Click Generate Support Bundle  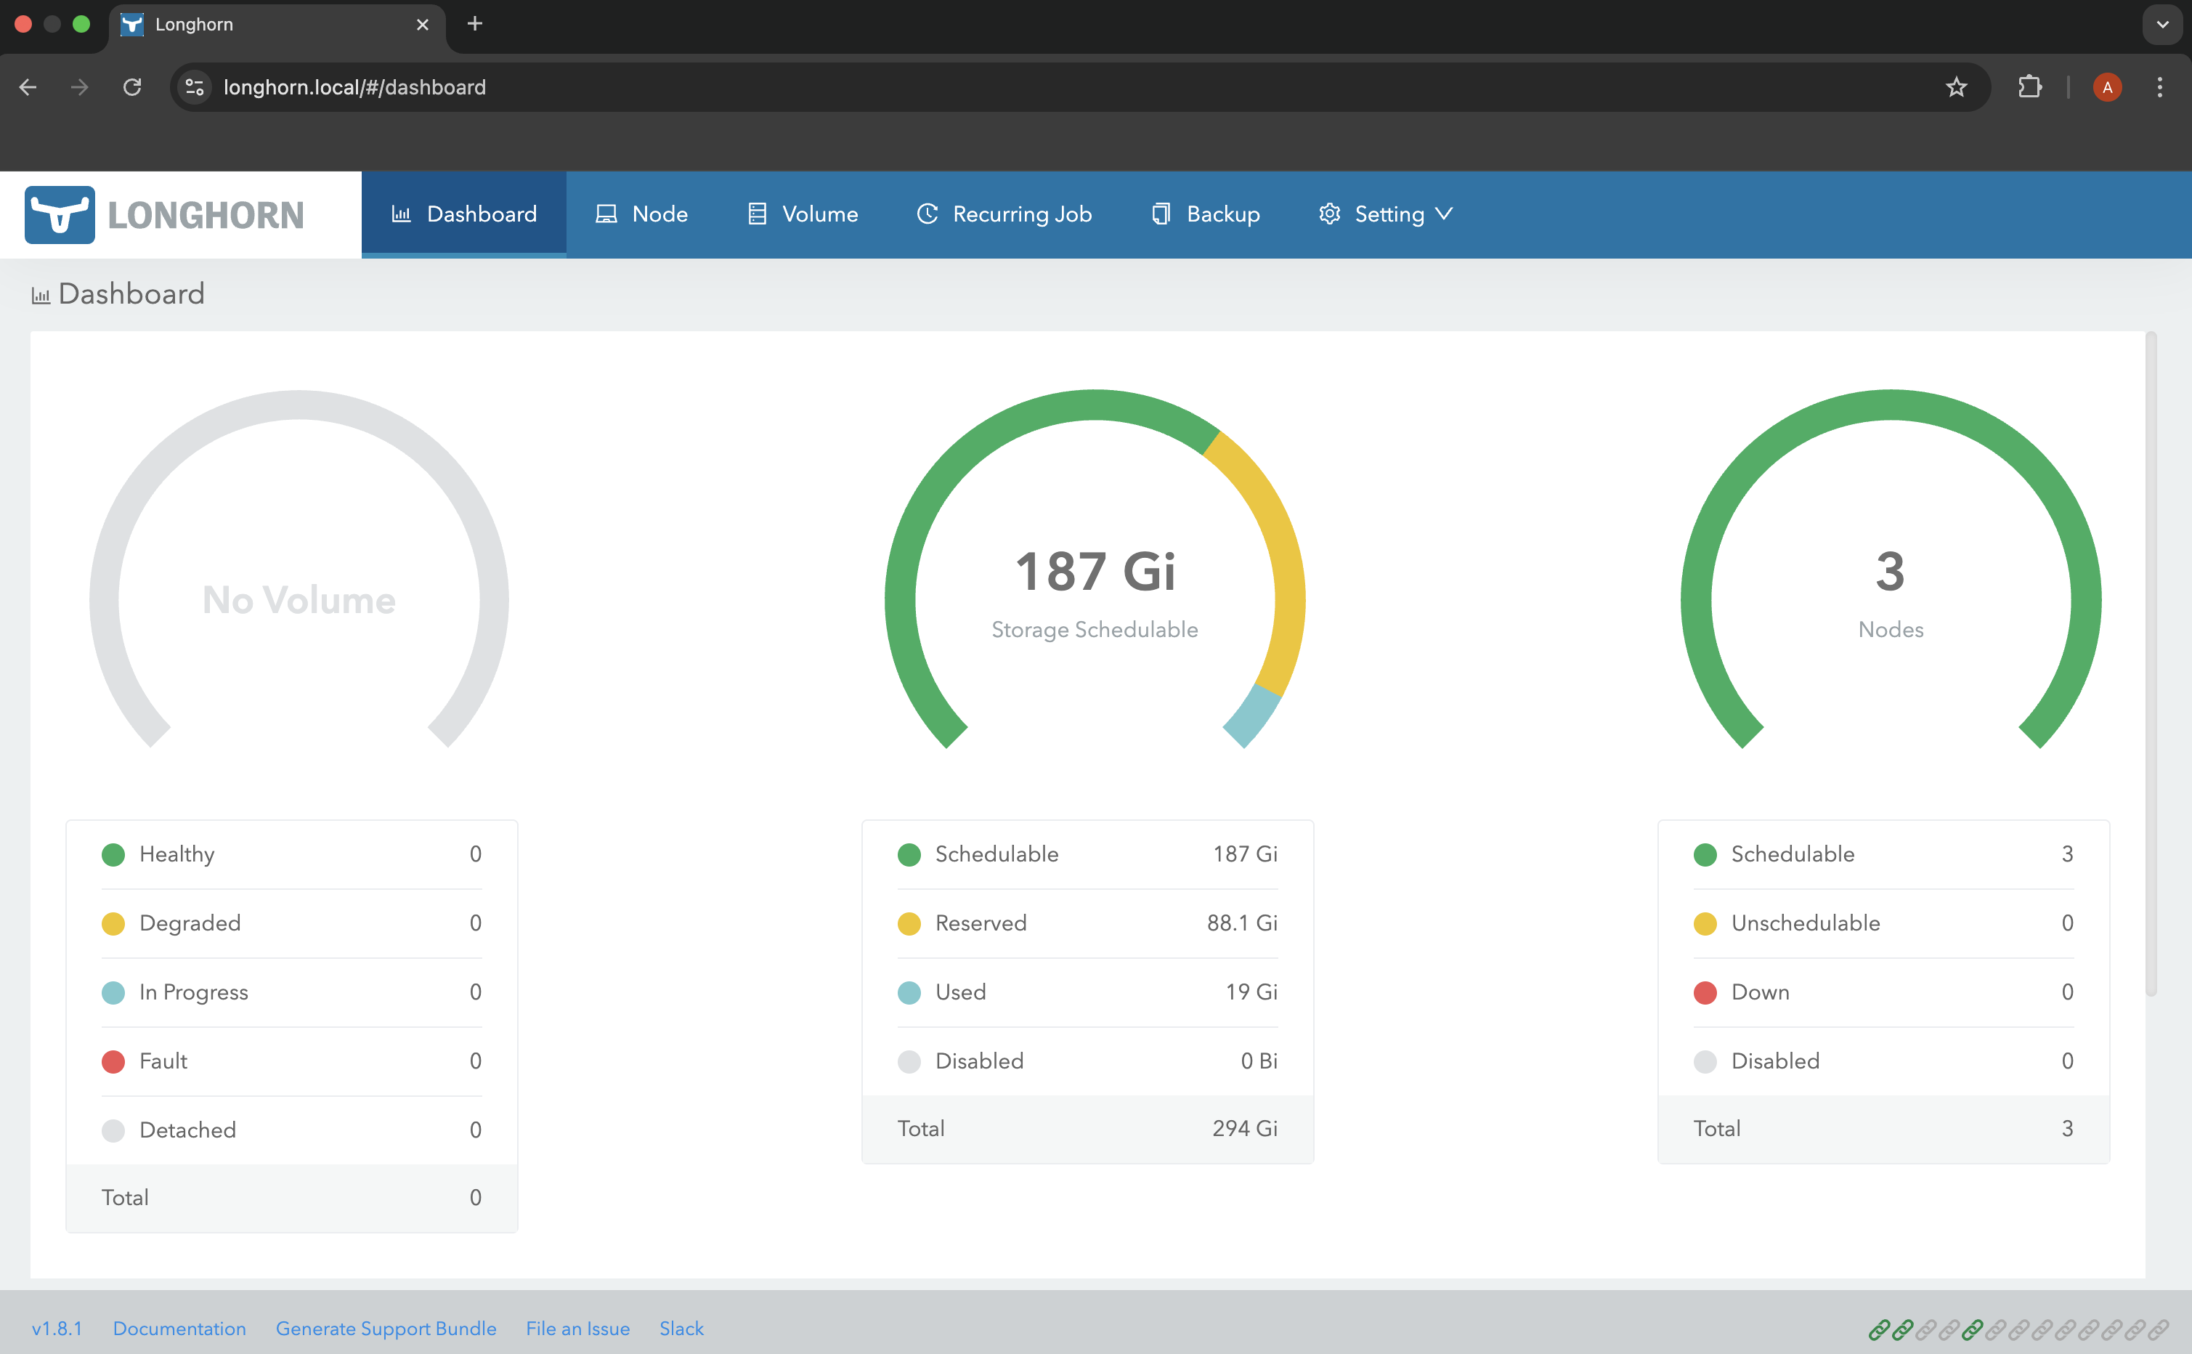click(x=386, y=1329)
